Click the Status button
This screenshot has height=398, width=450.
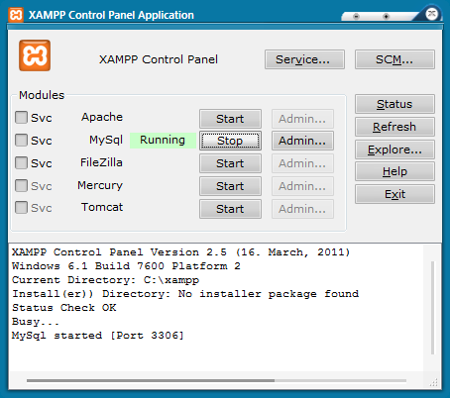point(394,104)
